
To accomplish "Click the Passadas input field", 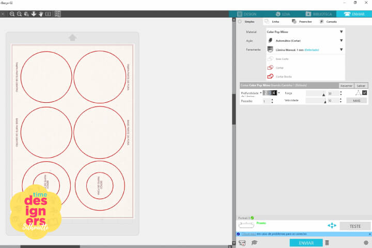I will tap(266, 101).
